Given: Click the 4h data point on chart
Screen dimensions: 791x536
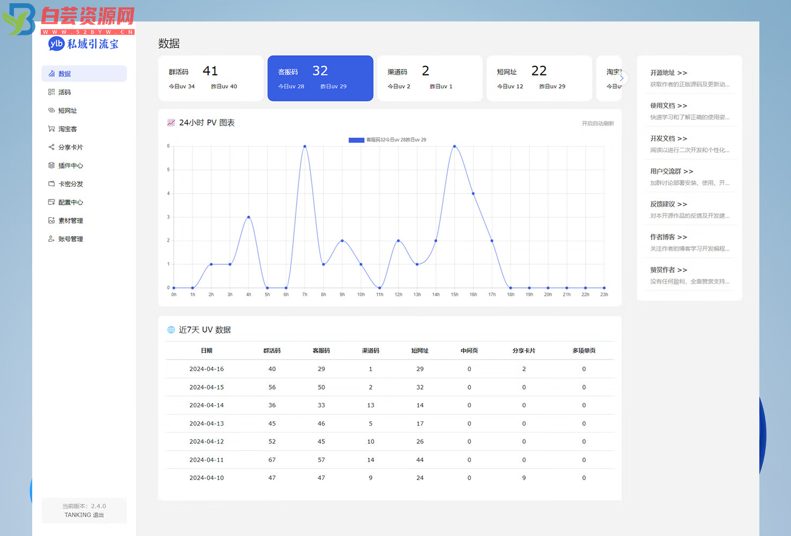Looking at the screenshot, I should [249, 217].
